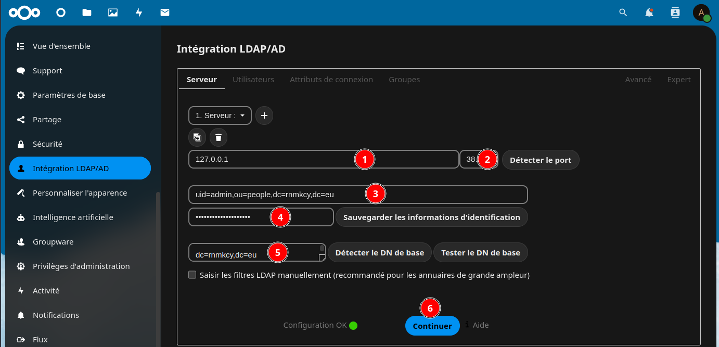Open the Photos app icon
This screenshot has height=347, width=719.
tap(113, 12)
